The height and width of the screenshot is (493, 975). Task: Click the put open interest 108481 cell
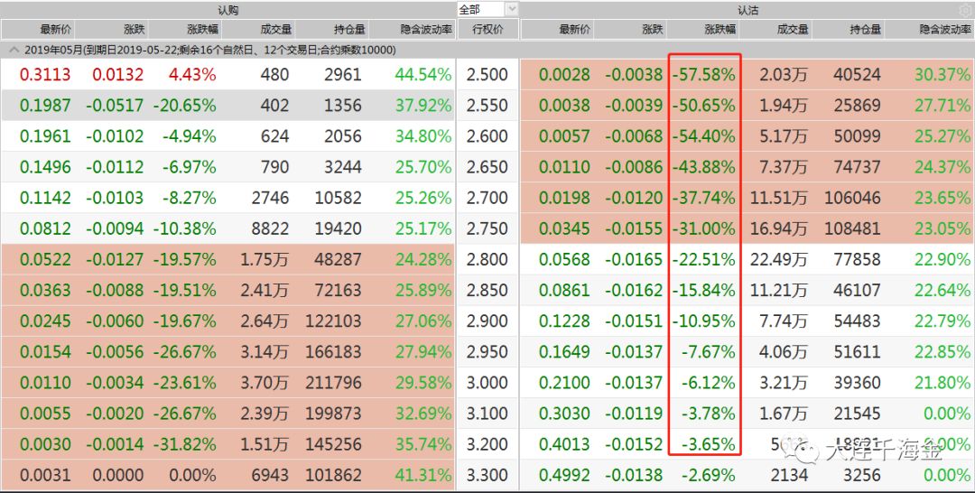click(x=852, y=228)
